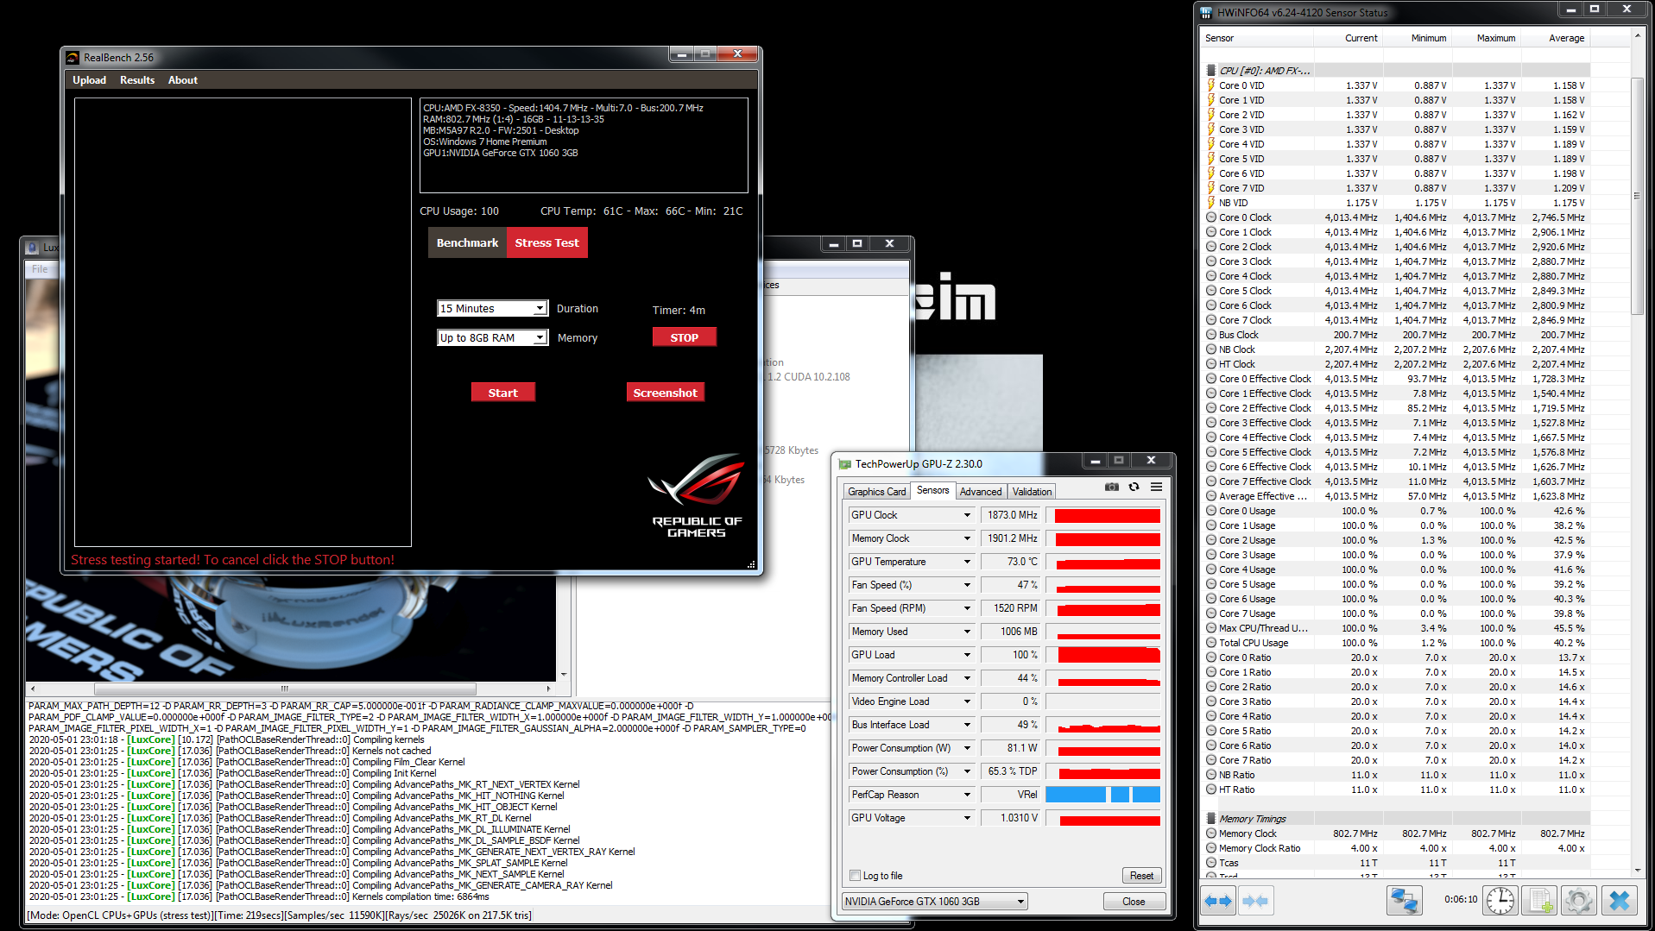Click HWiNFO expand columns double-arrow icon
This screenshot has height=931, width=1655.
coord(1217,901)
